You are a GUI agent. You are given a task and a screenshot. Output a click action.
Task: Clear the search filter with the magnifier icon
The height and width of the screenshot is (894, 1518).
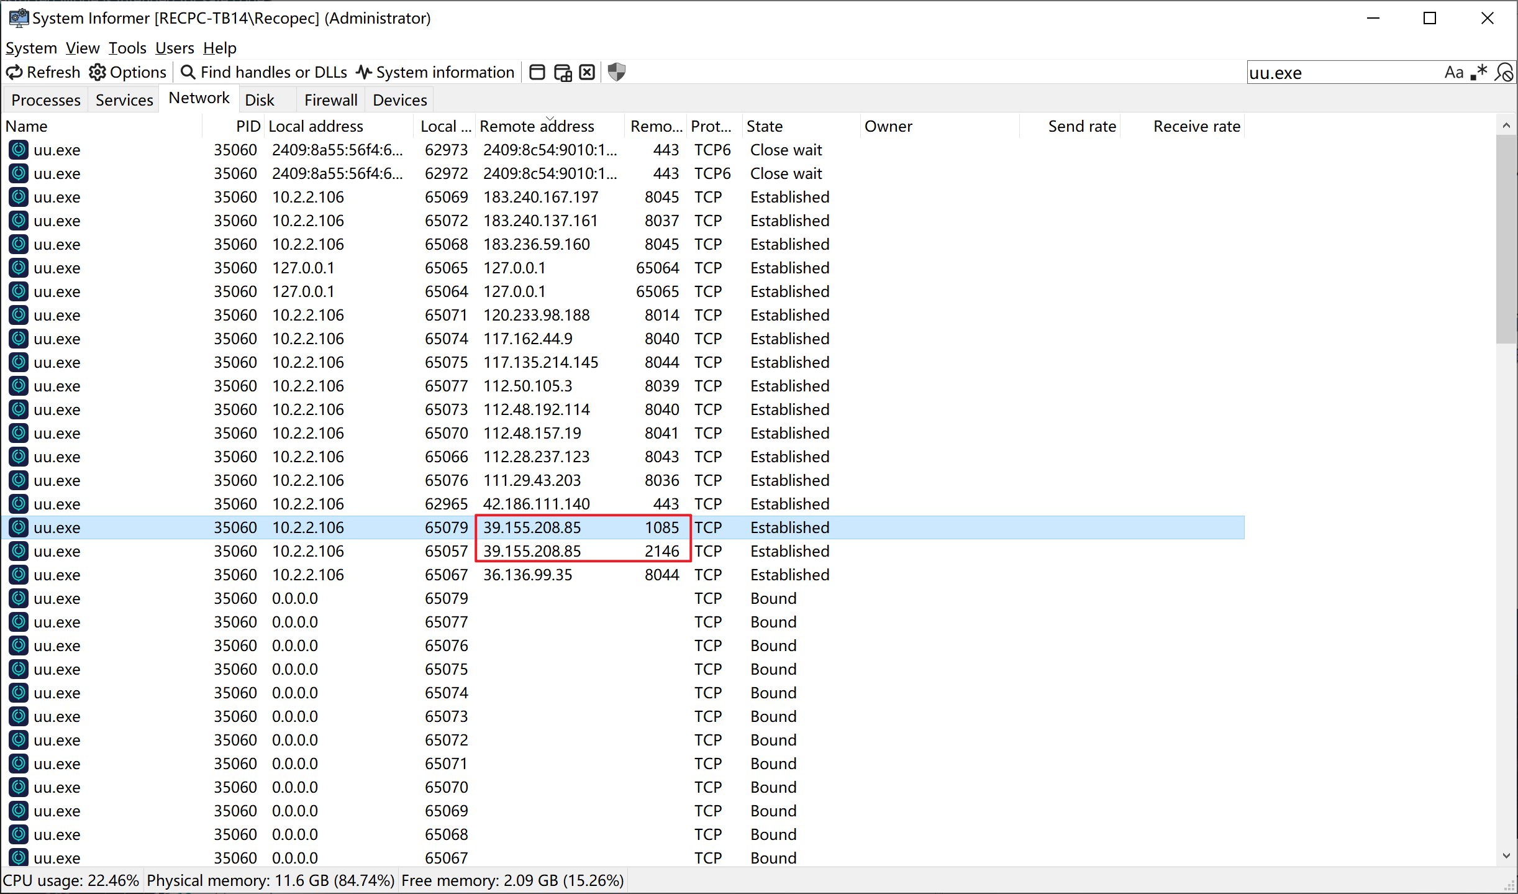pos(1504,73)
